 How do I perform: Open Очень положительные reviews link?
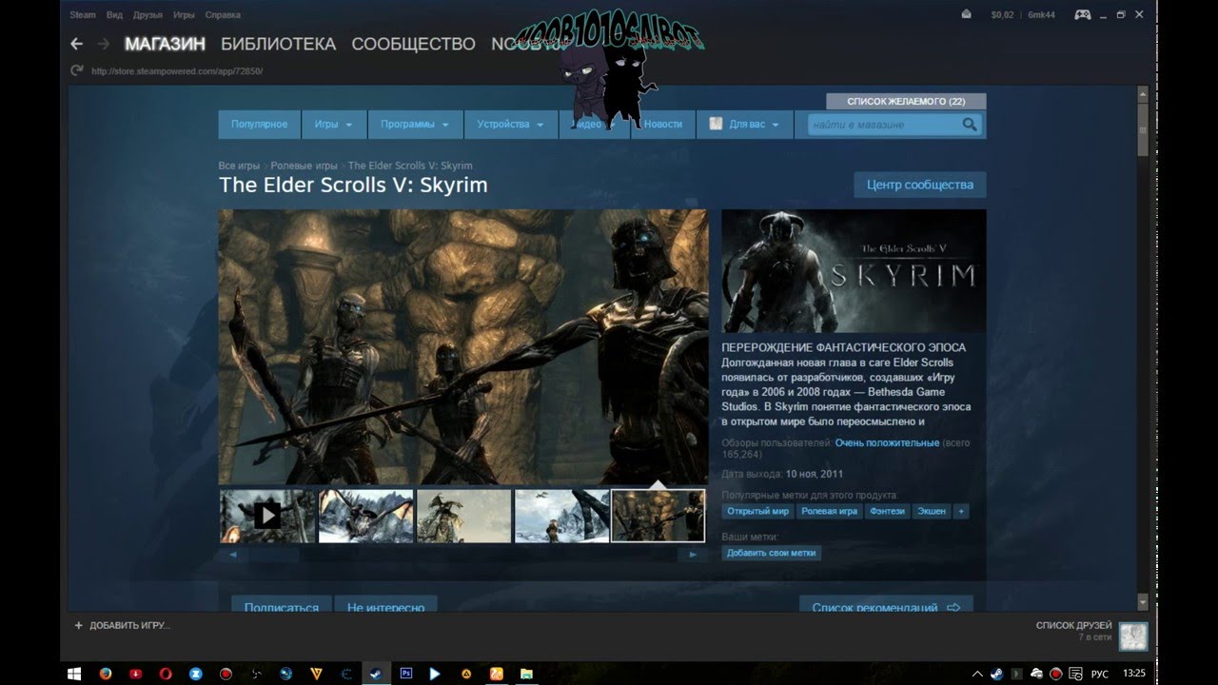click(887, 443)
